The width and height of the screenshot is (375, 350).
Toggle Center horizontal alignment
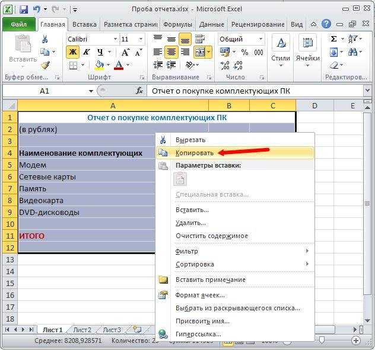(x=171, y=52)
